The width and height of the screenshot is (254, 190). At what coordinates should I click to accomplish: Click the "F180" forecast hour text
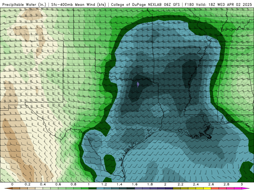(x=189, y=5)
